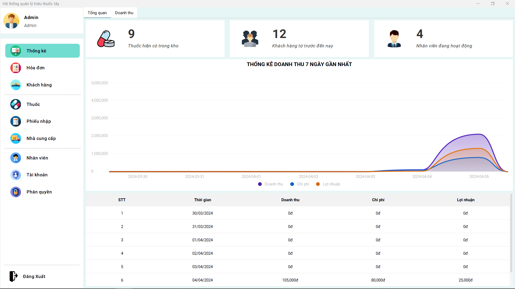Select the 04/04/2024 table row
The height and width of the screenshot is (289, 515).
pos(203,280)
